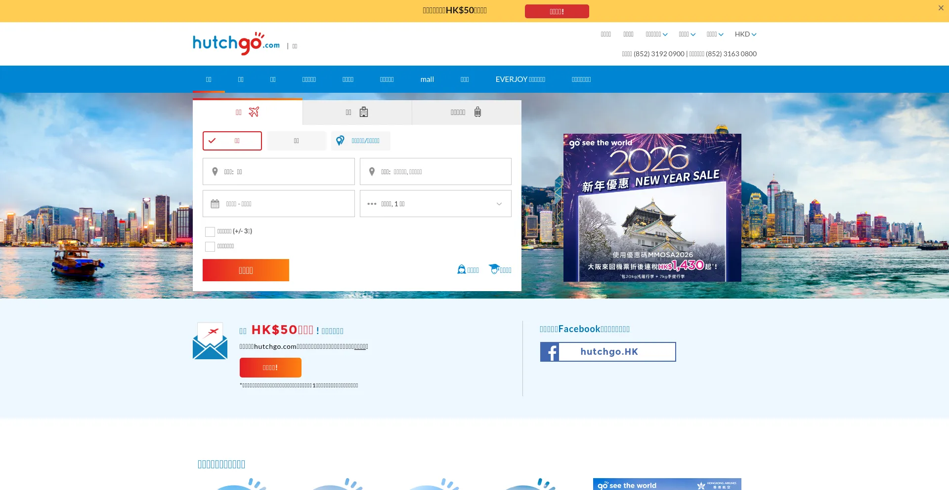Viewport: 949px width, 490px height.
Task: Click the blue location pin for multi-city search
Action: 340,141
